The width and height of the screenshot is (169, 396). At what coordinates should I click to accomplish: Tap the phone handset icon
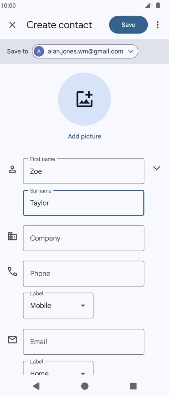point(12,272)
